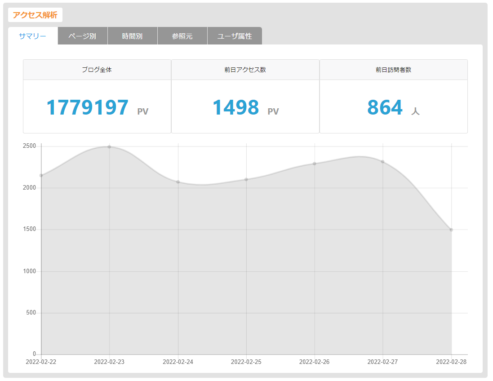Click the ブログ全体 card header
This screenshot has height=381, width=493.
[x=97, y=70]
